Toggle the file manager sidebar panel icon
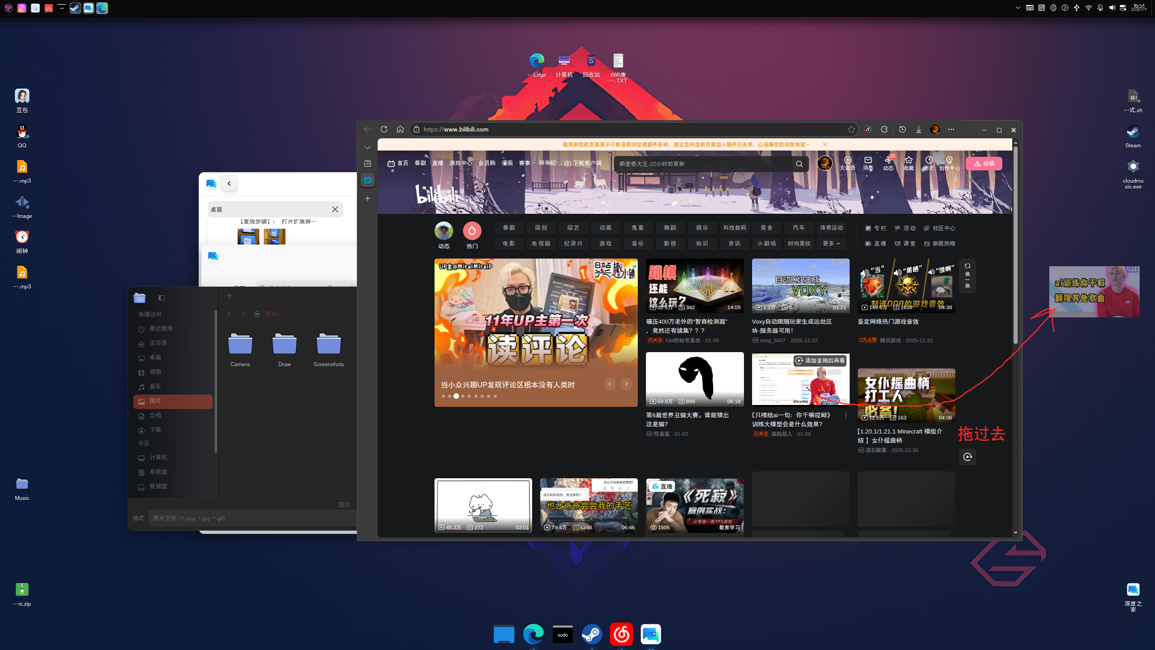This screenshot has width=1155, height=650. 162,297
